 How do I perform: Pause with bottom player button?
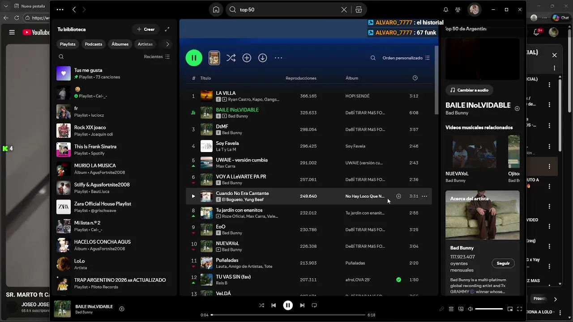[288, 305]
